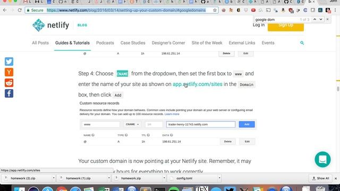
Task: Click the page vertical scrollbar thumb
Action: pos(338,89)
